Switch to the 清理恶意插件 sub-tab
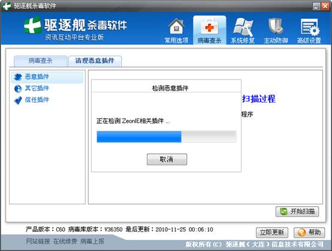The image size is (332, 251). coord(95,61)
